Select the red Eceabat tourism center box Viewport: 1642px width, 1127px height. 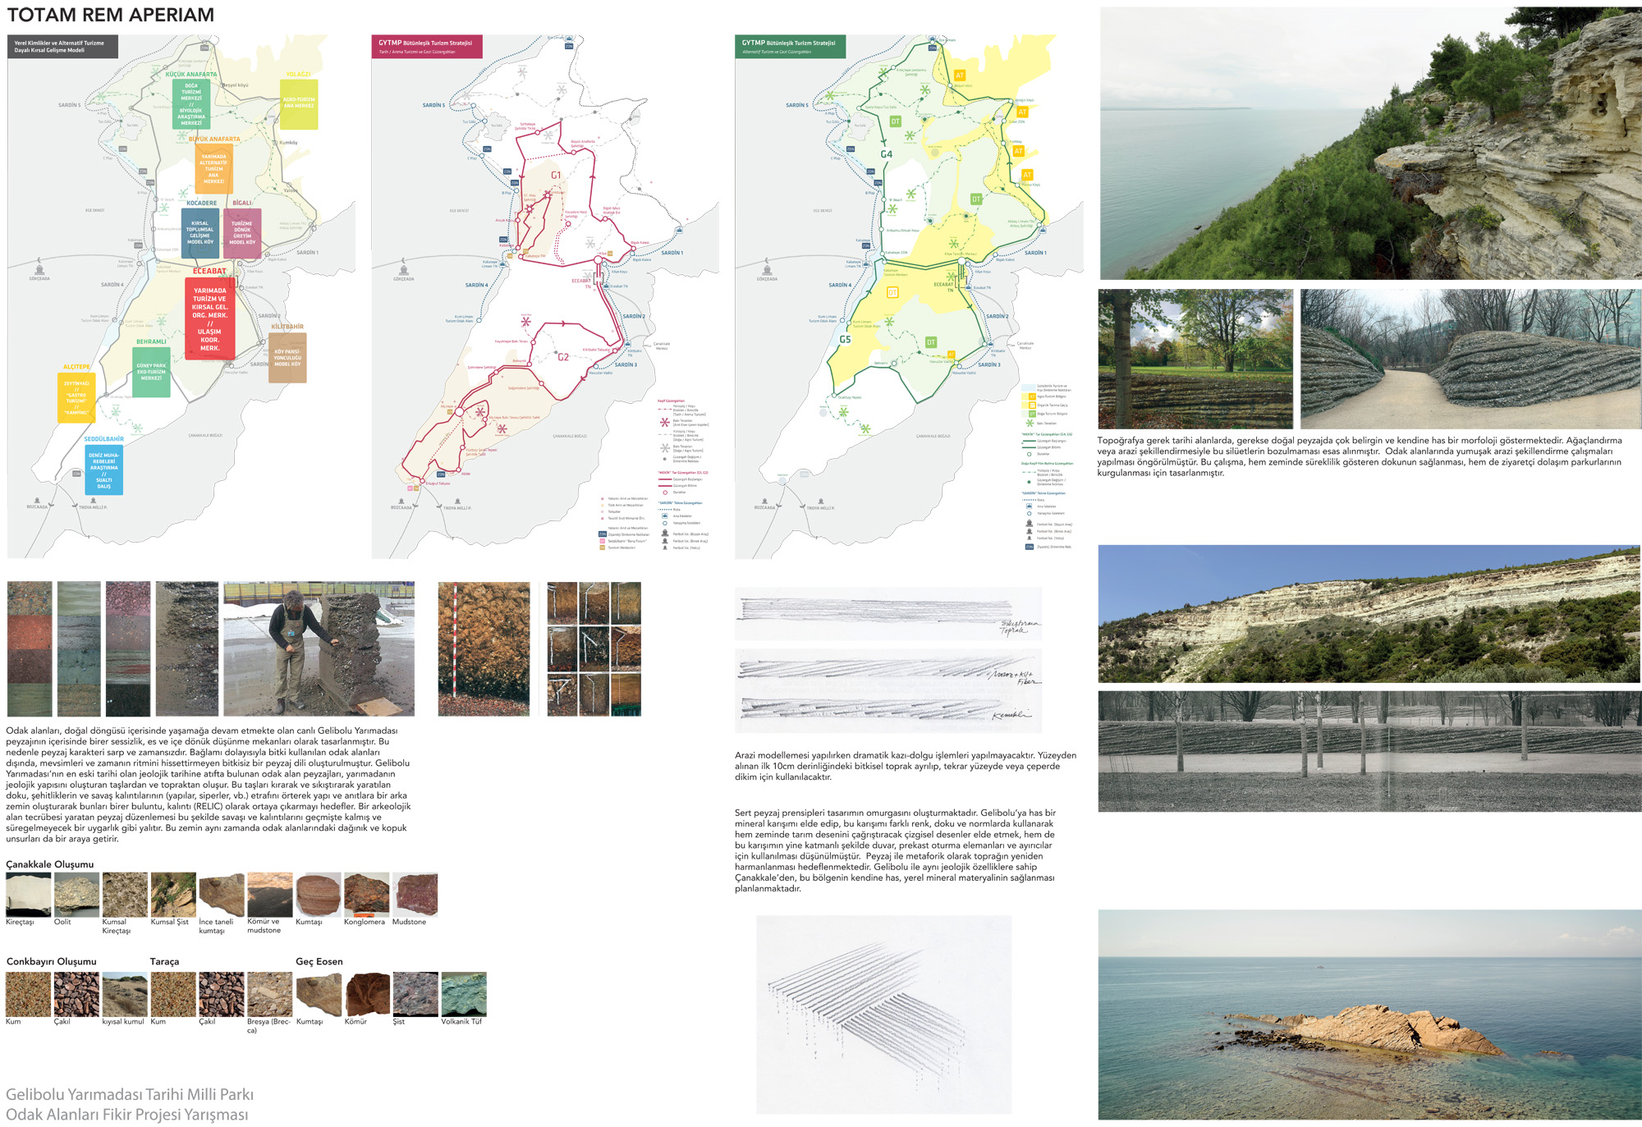[x=210, y=318]
